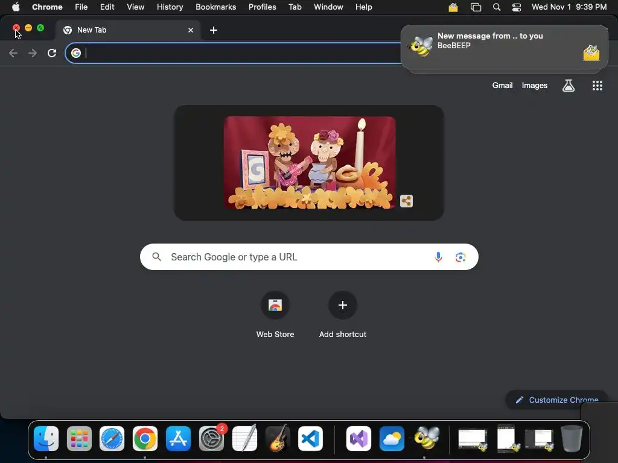The width and height of the screenshot is (618, 463).
Task: Close the New Tab tab
Action: (x=191, y=30)
